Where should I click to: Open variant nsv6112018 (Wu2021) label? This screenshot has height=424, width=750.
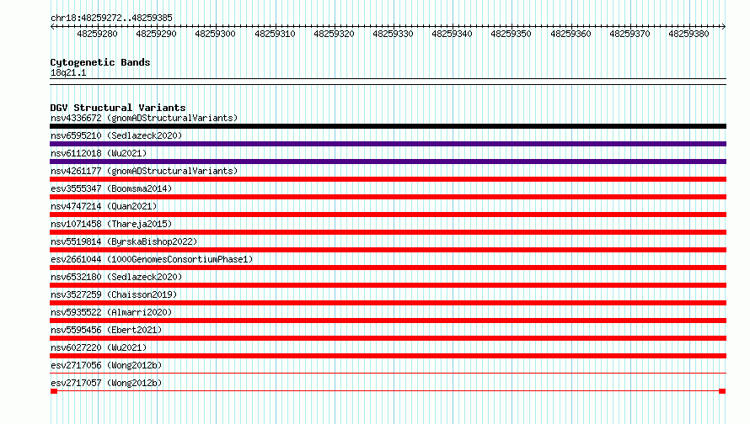tap(99, 153)
